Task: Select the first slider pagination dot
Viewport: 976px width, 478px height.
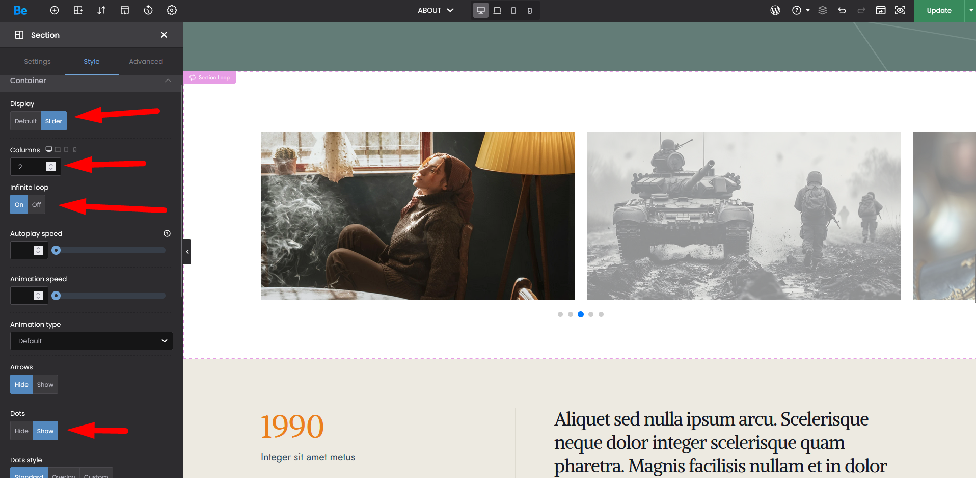Action: click(x=560, y=314)
